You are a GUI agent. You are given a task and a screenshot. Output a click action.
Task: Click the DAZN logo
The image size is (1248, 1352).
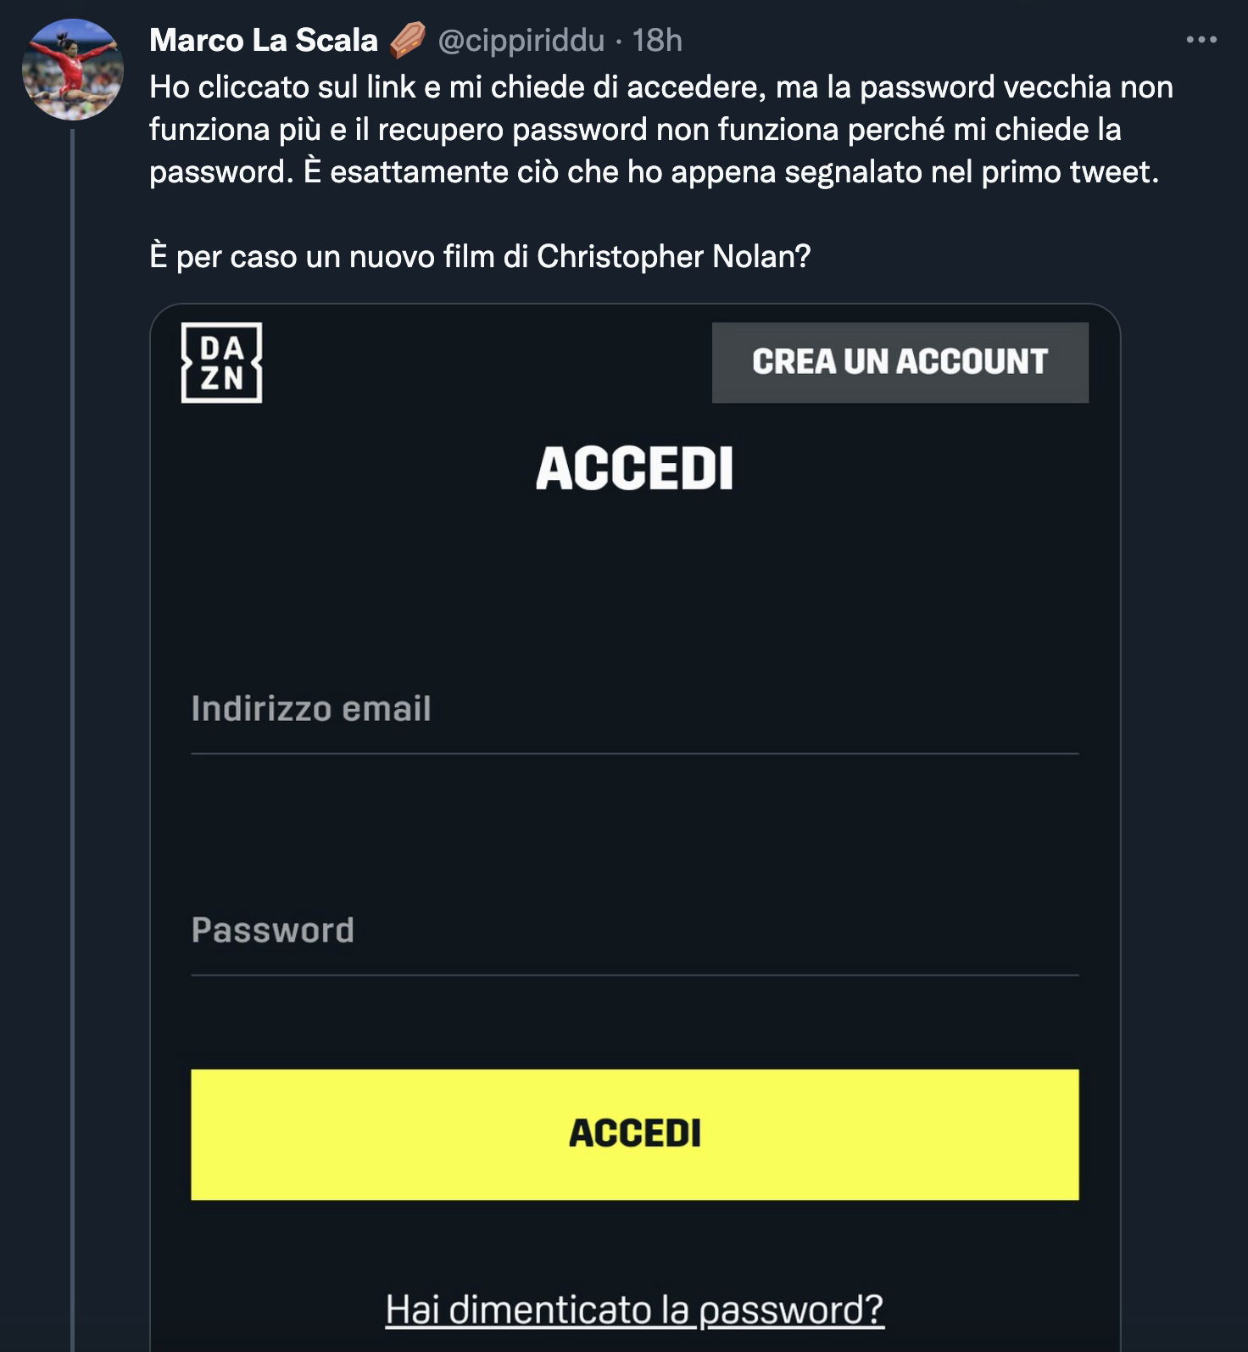click(222, 363)
